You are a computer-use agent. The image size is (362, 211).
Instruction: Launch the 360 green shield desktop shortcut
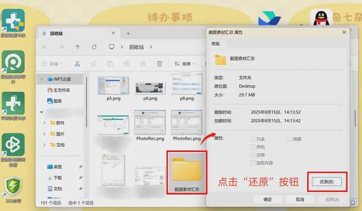(x=13, y=186)
